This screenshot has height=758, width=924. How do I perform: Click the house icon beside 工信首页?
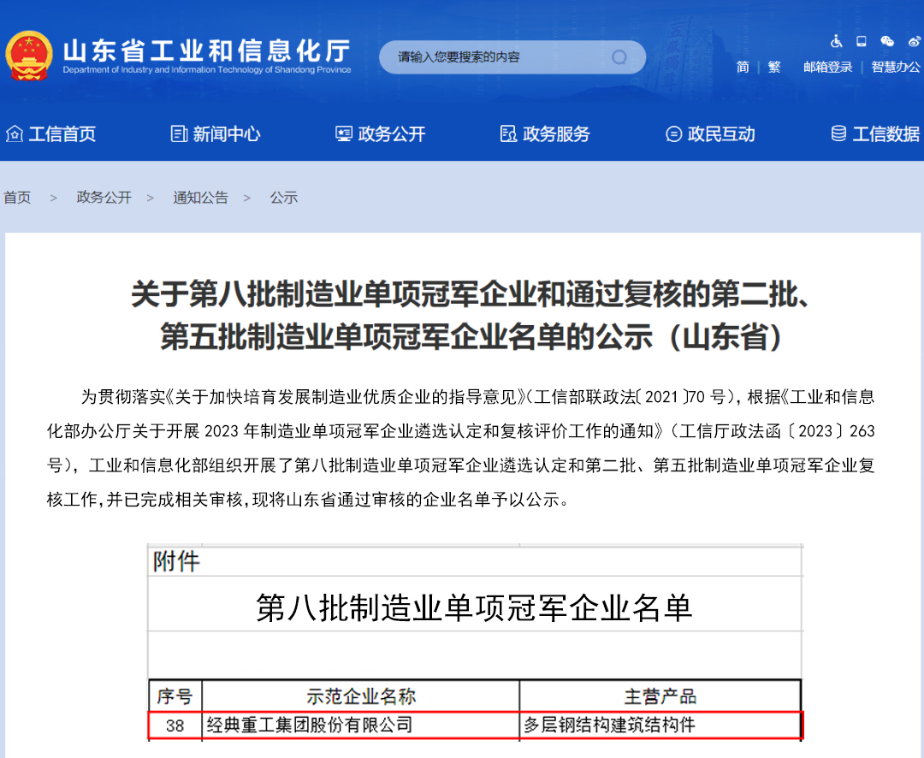15,133
